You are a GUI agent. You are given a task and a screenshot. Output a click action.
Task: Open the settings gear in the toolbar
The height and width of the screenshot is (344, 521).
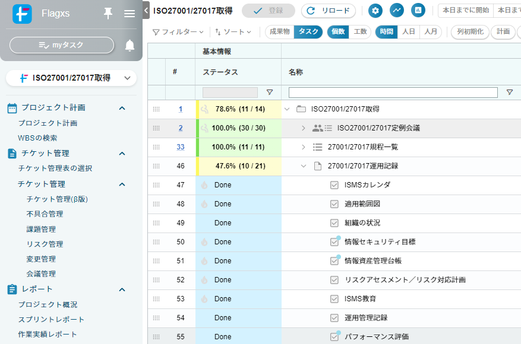[x=377, y=10]
